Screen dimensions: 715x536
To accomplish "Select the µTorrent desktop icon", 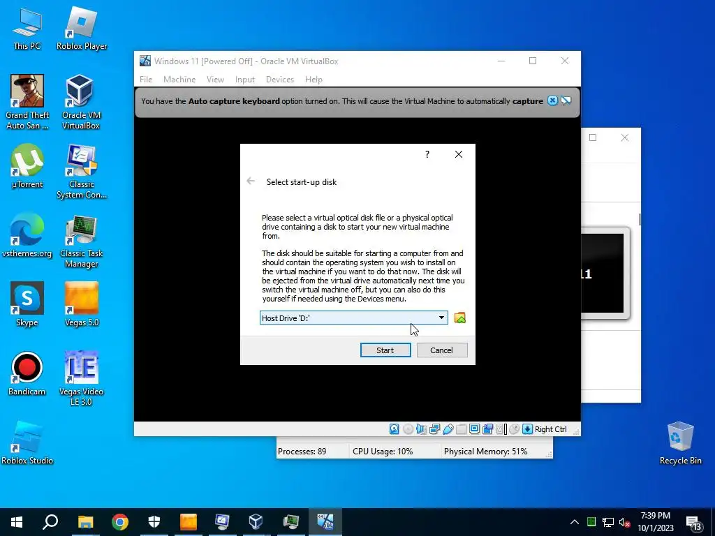I will pos(27,166).
